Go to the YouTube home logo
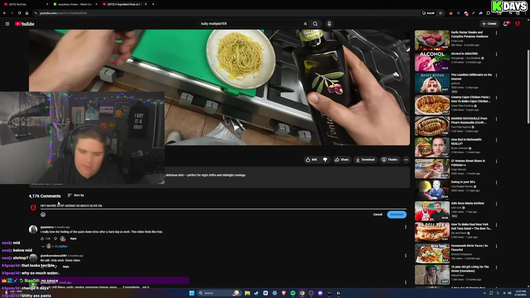 click(24, 24)
